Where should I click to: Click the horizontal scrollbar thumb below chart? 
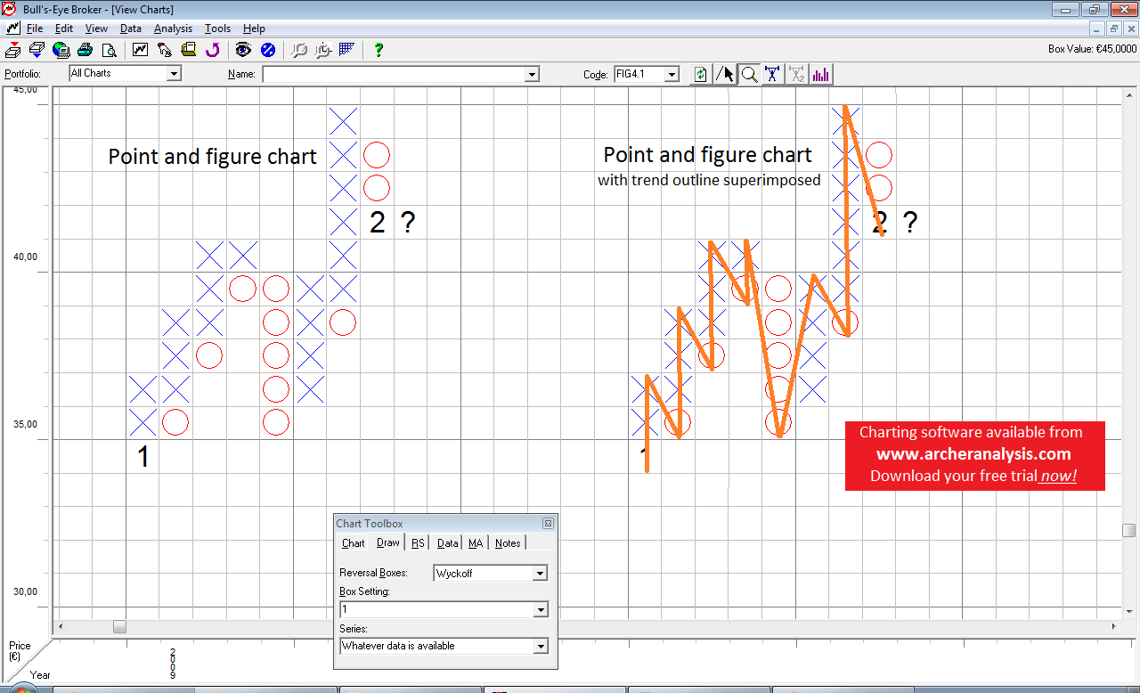tap(118, 627)
